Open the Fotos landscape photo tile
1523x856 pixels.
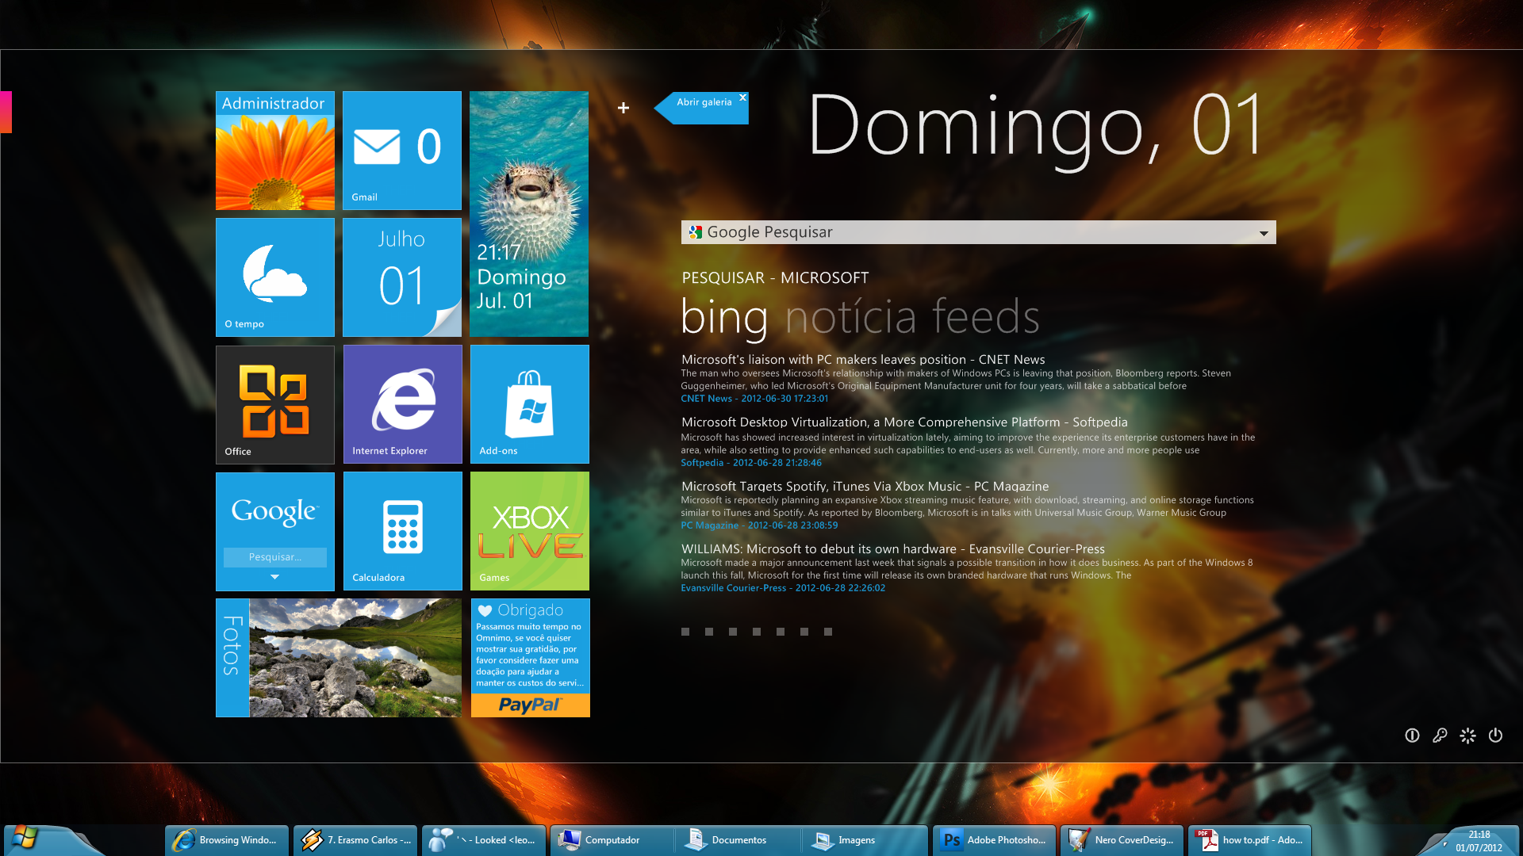tap(339, 658)
